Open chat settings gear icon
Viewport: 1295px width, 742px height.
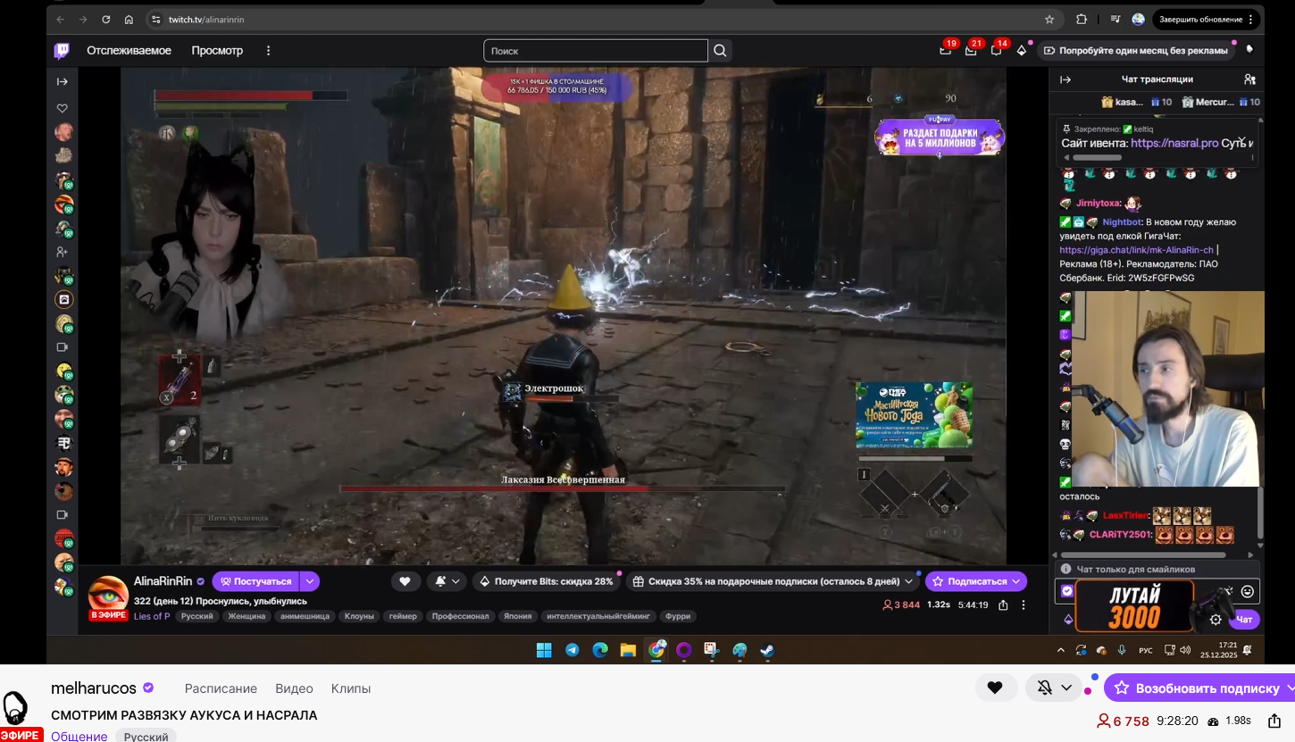[x=1216, y=620]
